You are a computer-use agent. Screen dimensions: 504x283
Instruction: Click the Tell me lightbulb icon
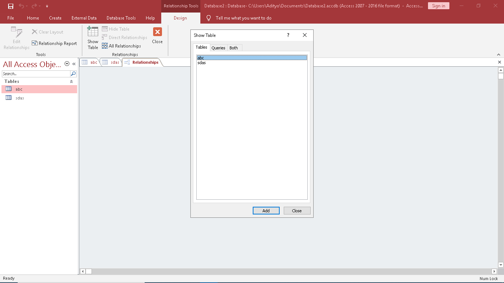209,18
